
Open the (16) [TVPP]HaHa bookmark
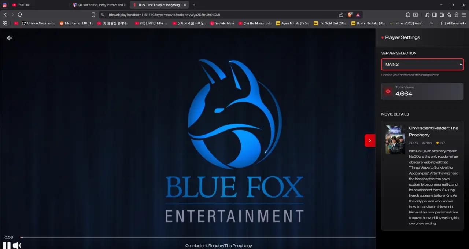click(x=151, y=23)
